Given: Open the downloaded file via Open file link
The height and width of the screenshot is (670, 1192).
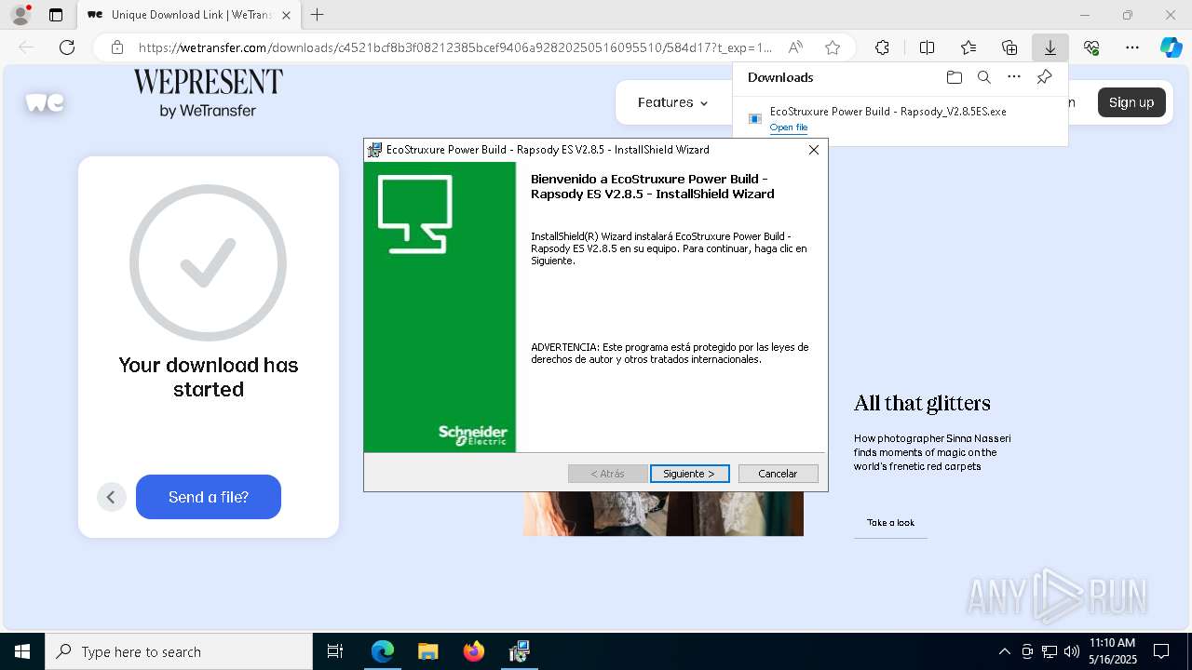Looking at the screenshot, I should point(789,127).
